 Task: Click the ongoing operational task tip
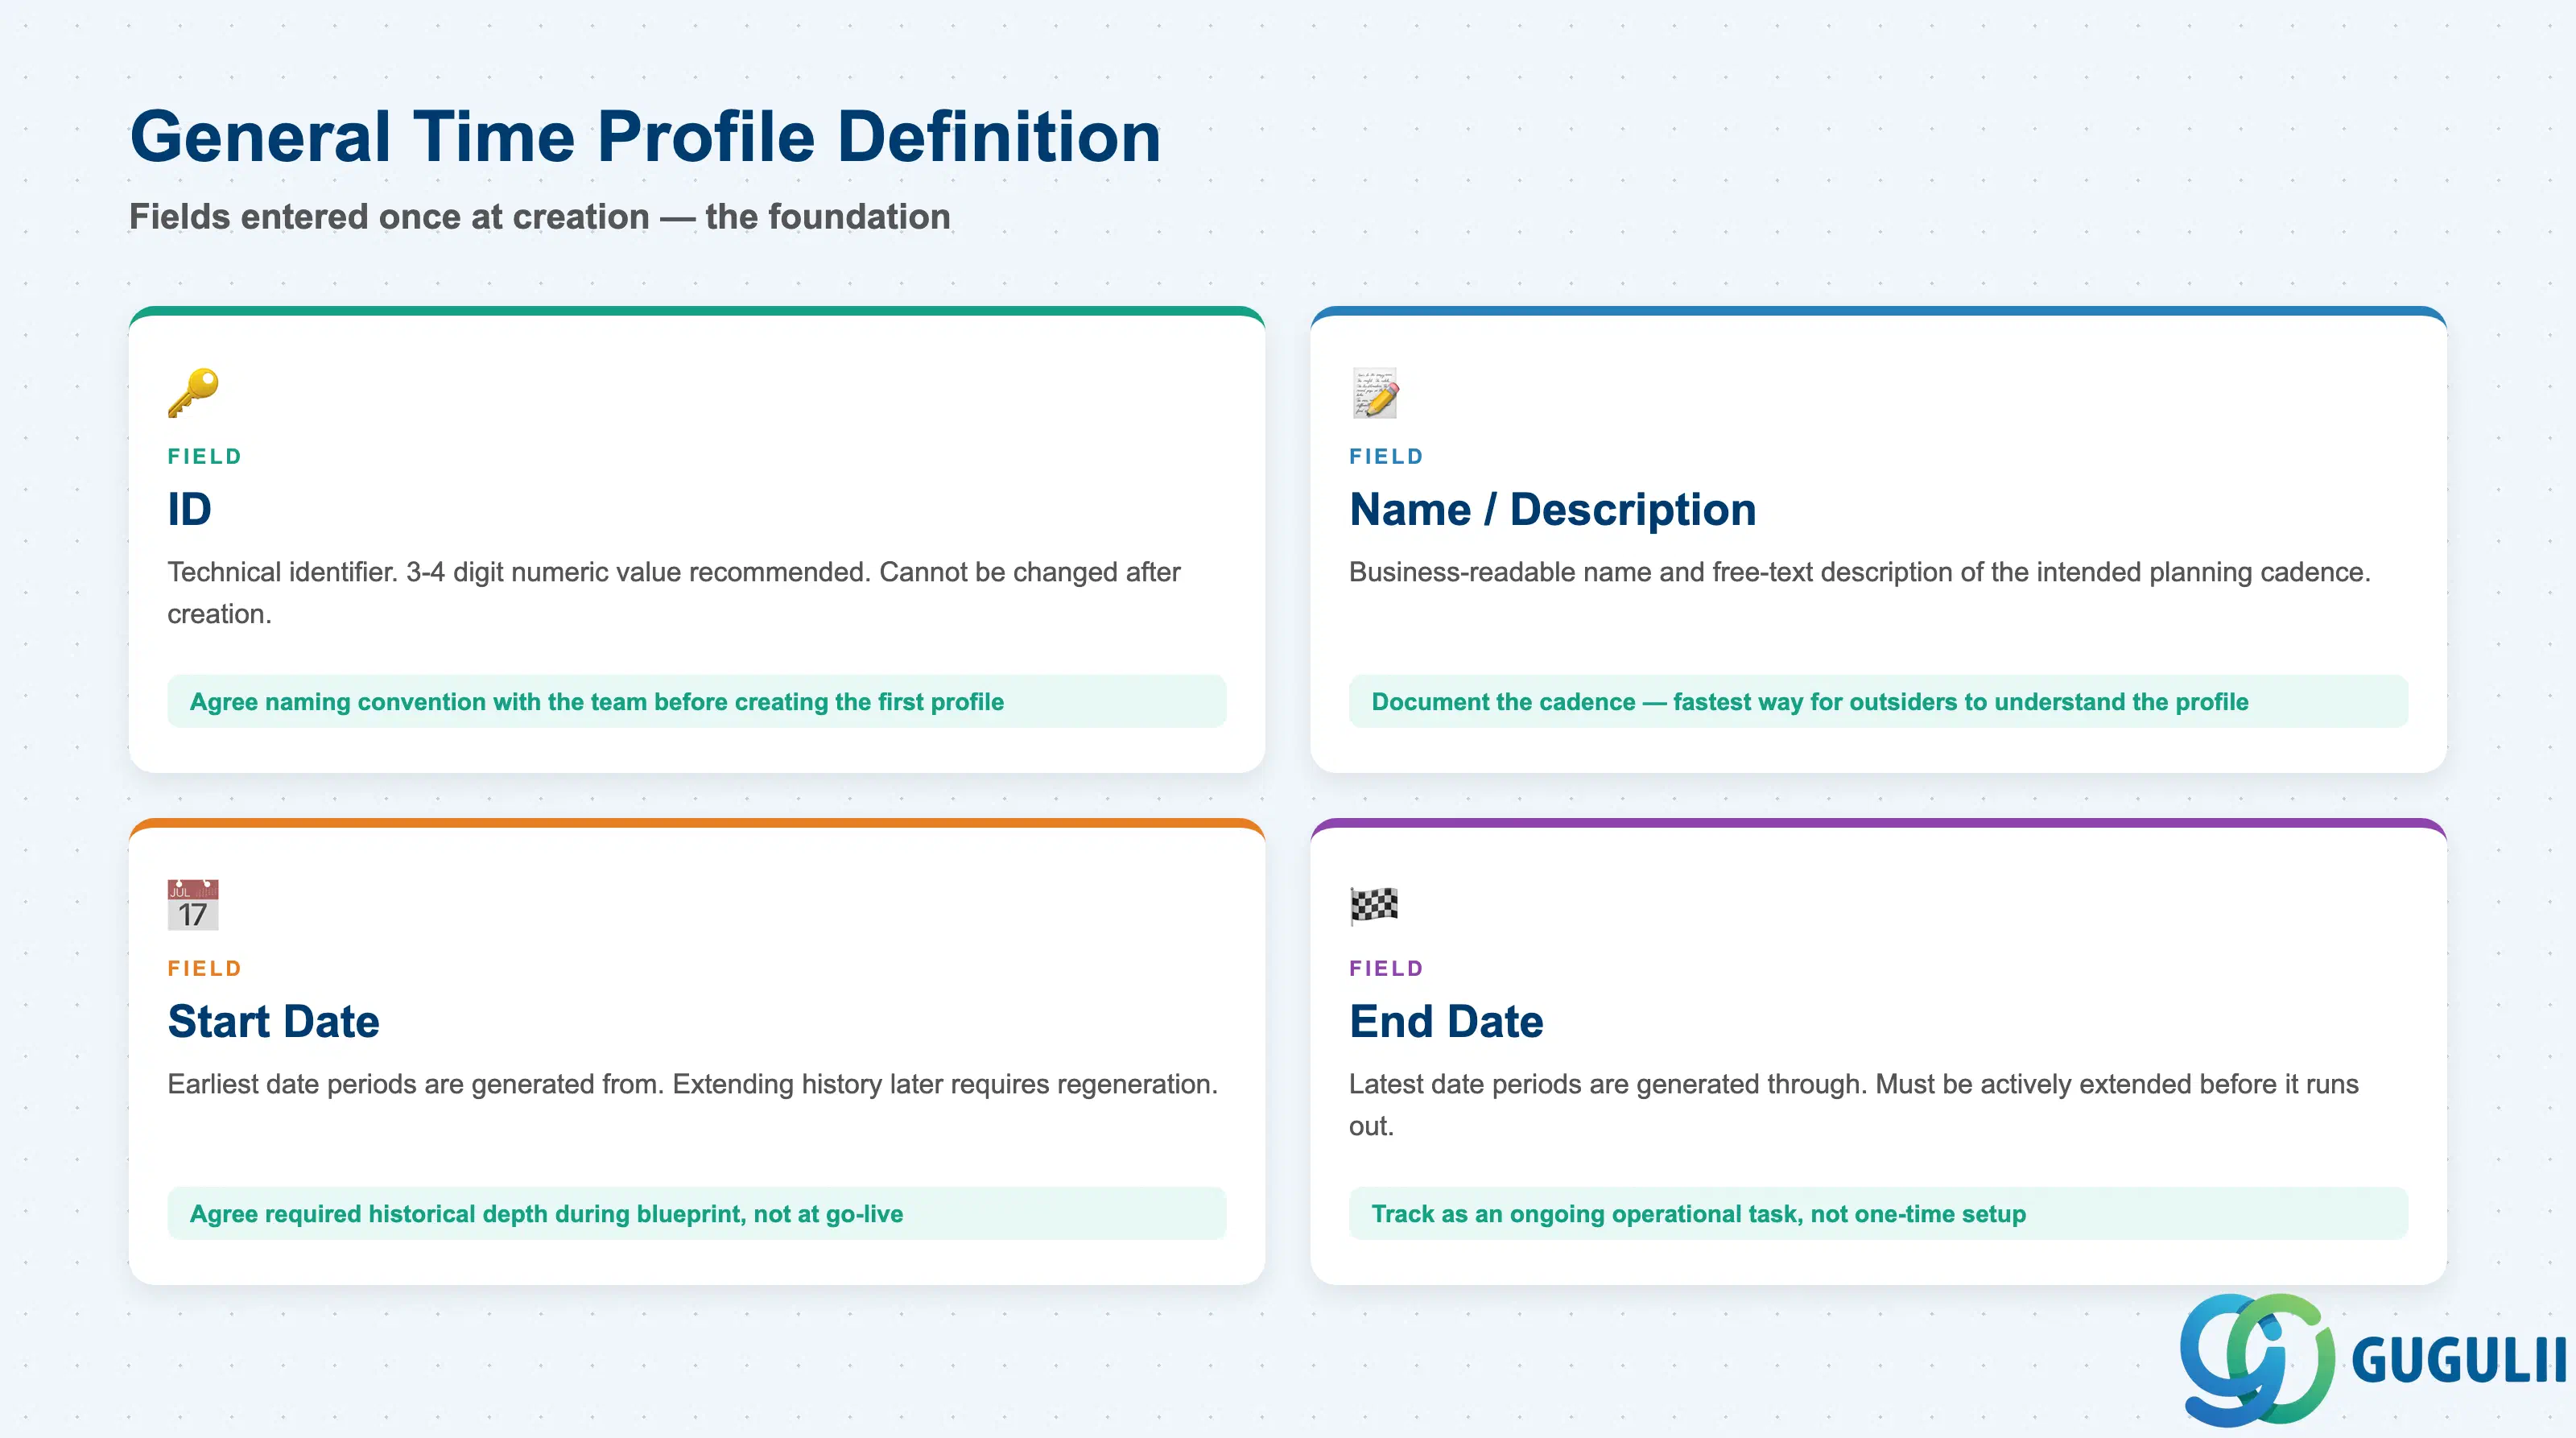[1878, 1213]
